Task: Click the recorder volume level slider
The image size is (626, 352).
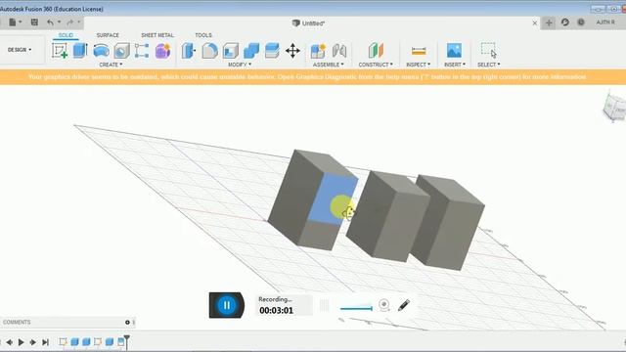Action: pyautogui.click(x=356, y=308)
